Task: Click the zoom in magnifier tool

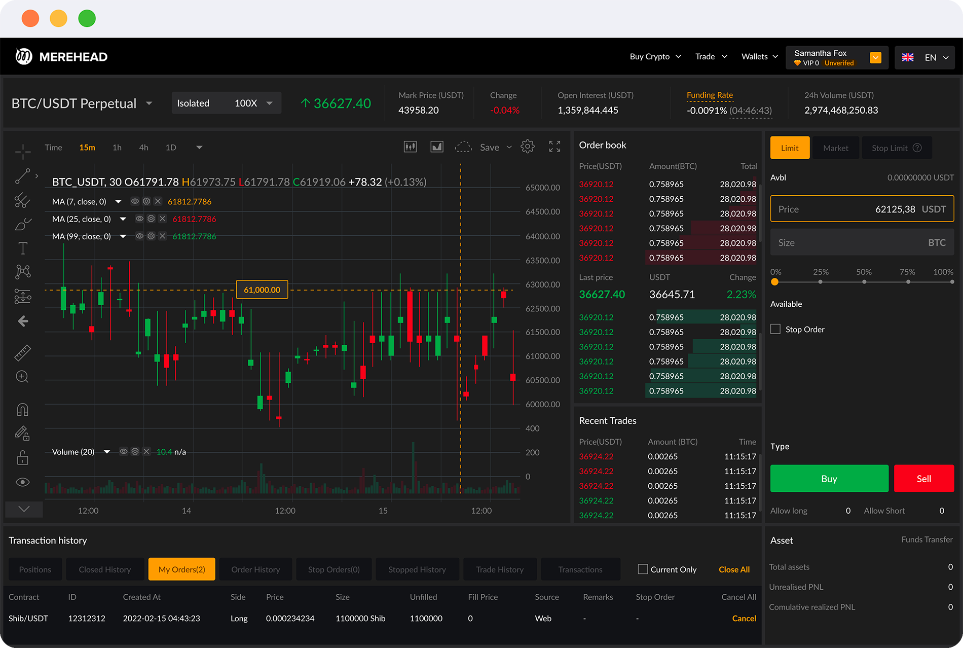Action: pos(22,377)
